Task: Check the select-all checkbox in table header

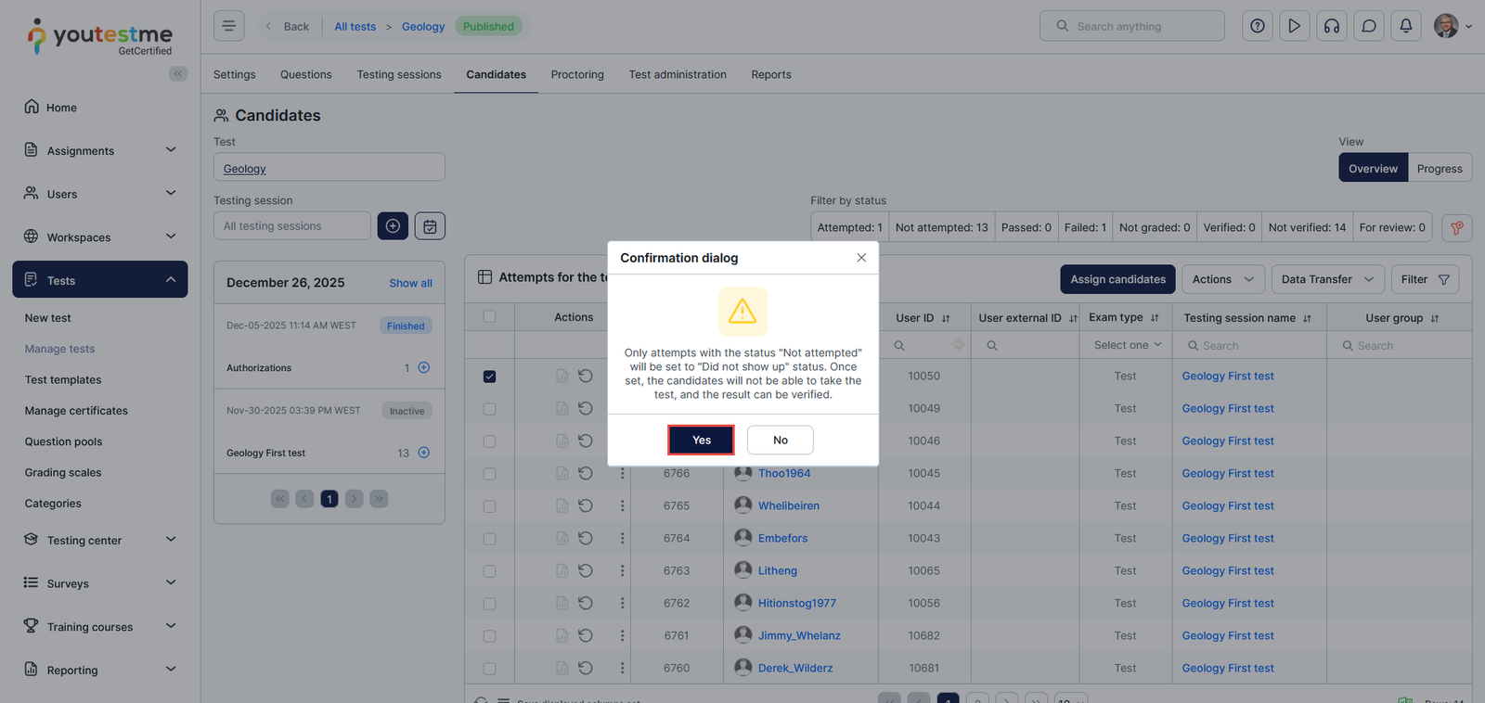Action: tap(489, 316)
